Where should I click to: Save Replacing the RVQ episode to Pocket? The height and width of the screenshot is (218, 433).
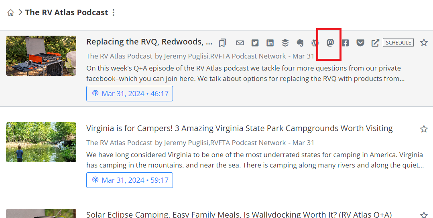click(360, 43)
